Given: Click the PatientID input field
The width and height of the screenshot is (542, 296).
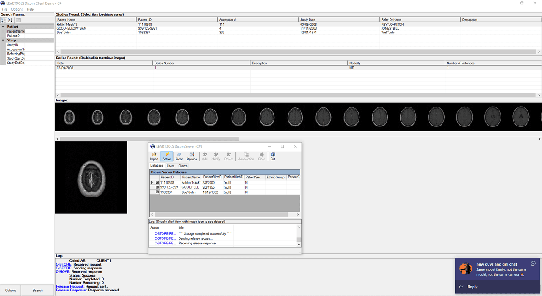Looking at the screenshot, I should 39,36.
